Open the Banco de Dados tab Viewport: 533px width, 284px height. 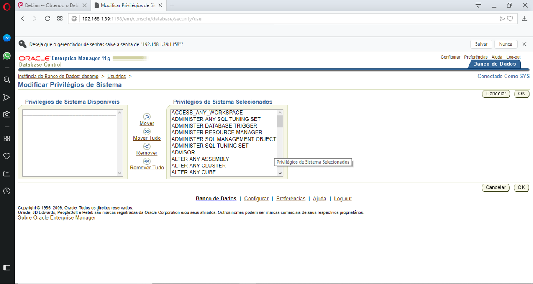click(x=495, y=64)
